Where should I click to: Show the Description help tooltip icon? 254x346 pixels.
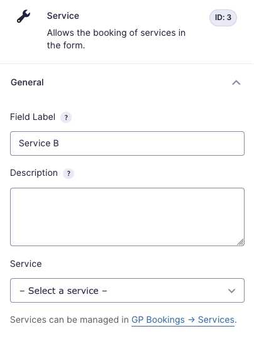pyautogui.click(x=69, y=173)
